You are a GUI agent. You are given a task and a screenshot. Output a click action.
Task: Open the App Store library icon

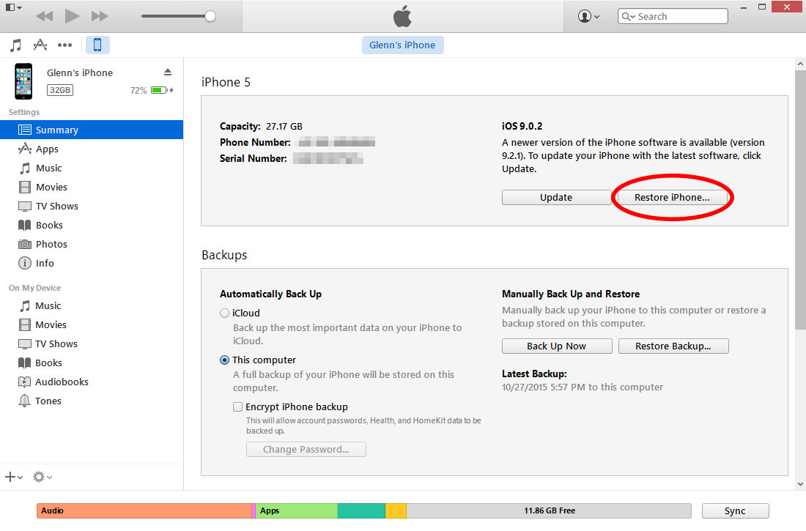[x=40, y=45]
